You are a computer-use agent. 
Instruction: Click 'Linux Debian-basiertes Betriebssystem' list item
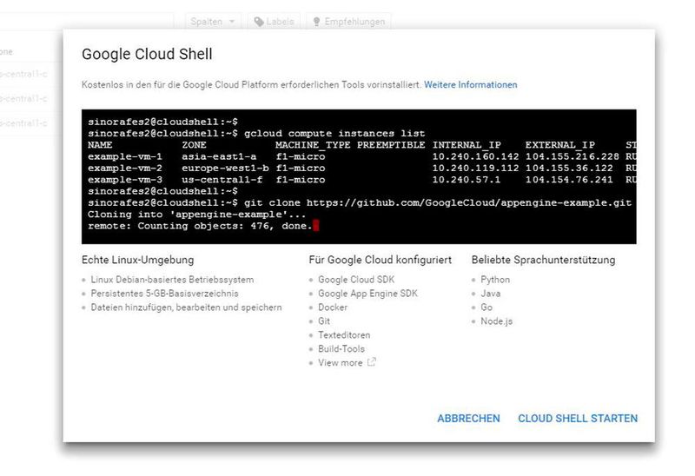tap(172, 280)
